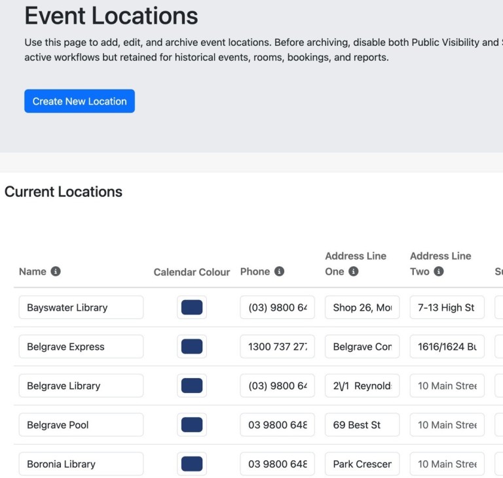Click the Calendar Colour column header
The image size is (503, 478).
[192, 272]
